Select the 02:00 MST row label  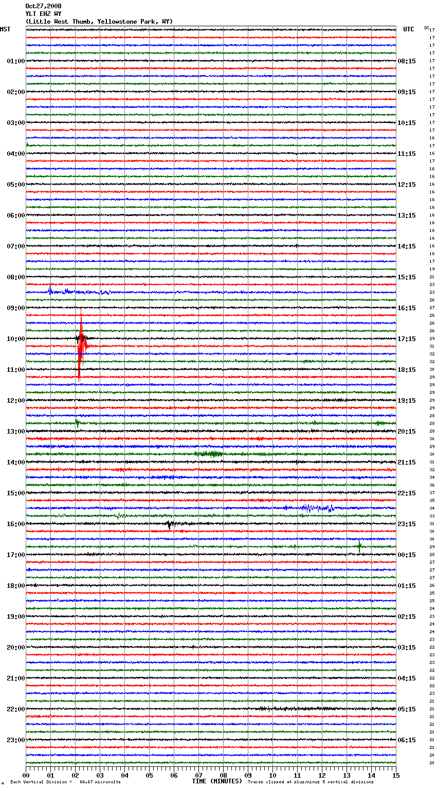click(x=16, y=92)
